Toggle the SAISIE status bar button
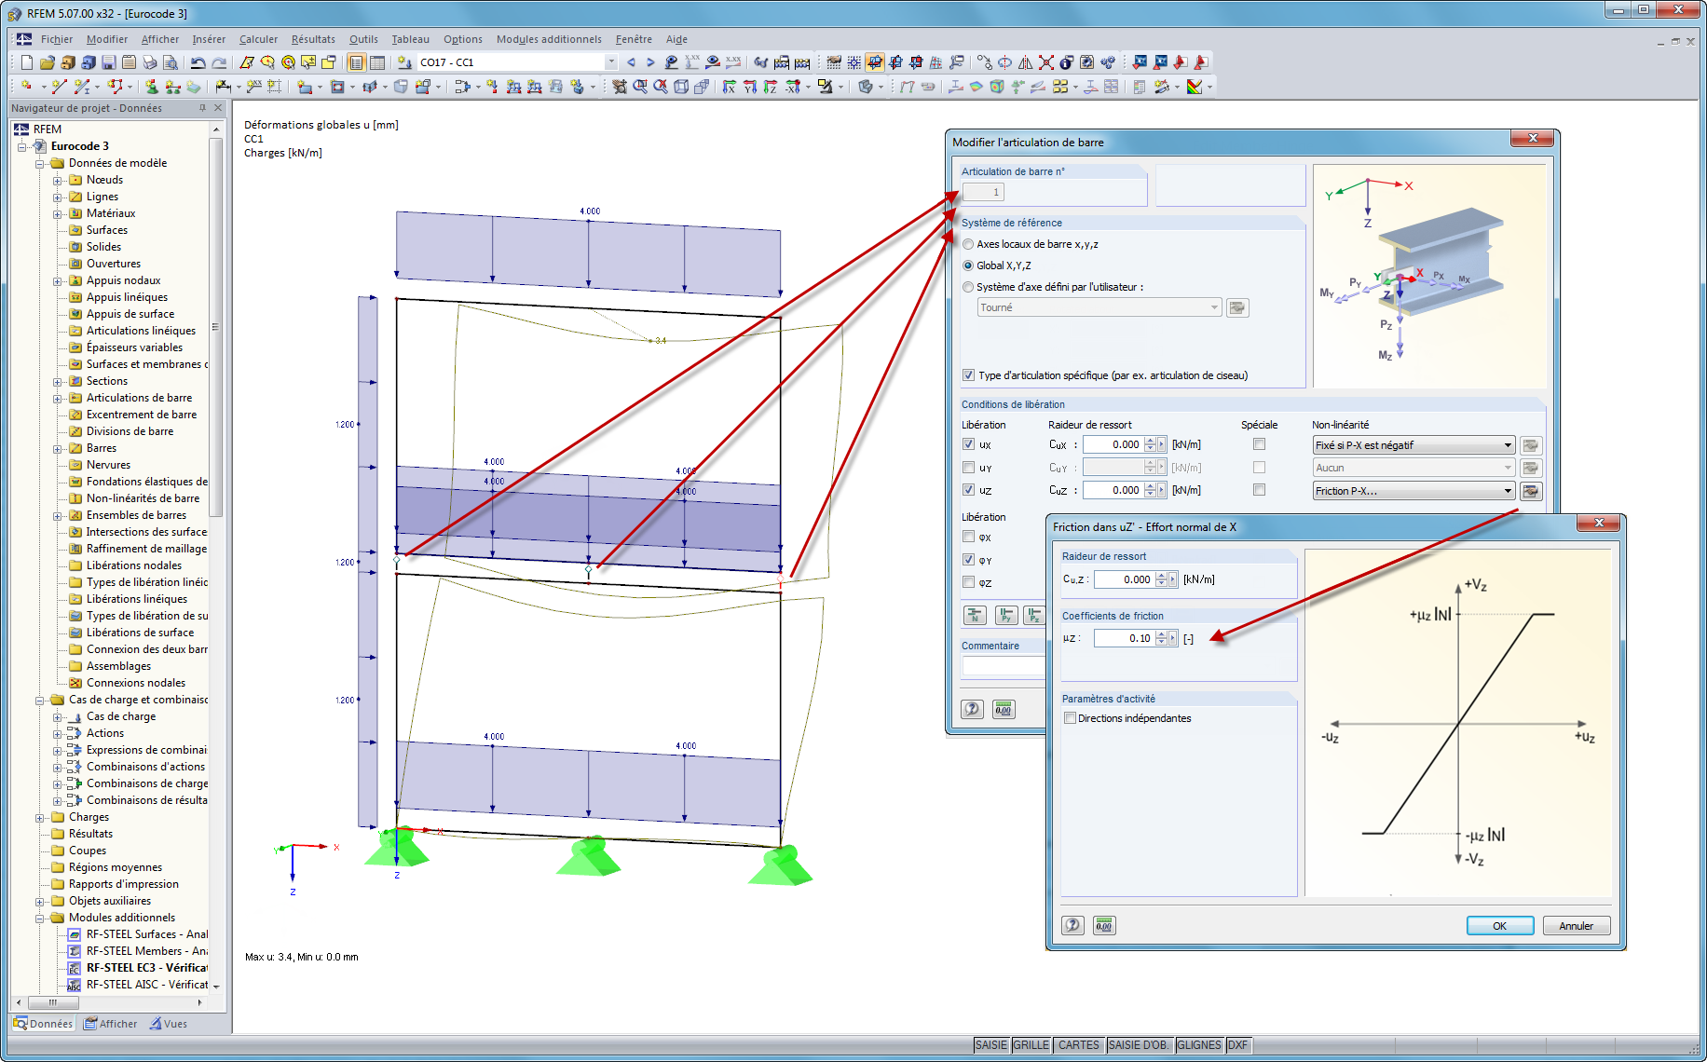Viewport: 1707px width, 1062px height. [x=991, y=1045]
